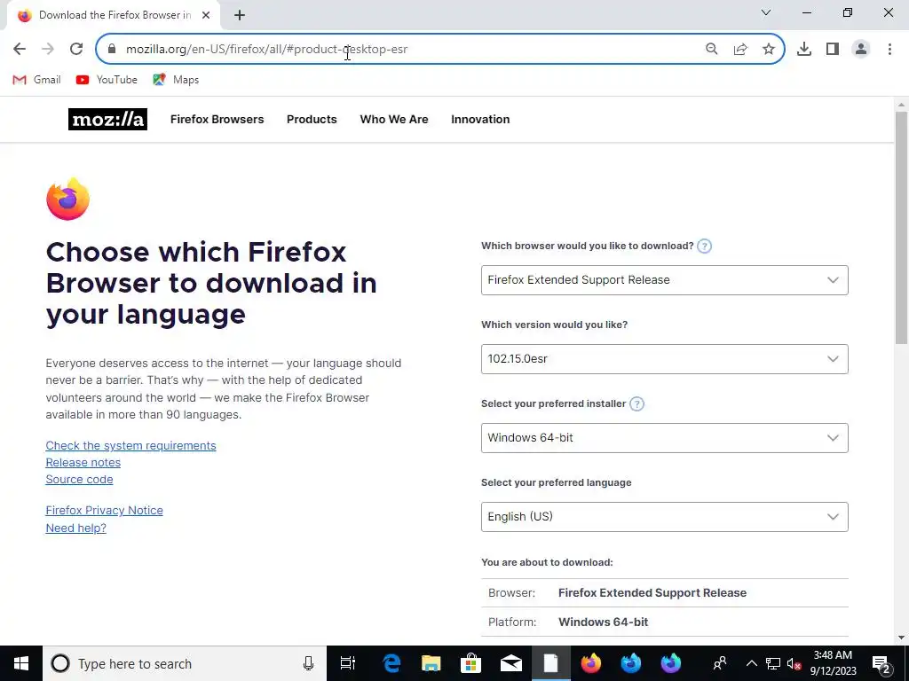Click the taskbar microphone icon
Screen dimensions: 909x681
coord(308,663)
